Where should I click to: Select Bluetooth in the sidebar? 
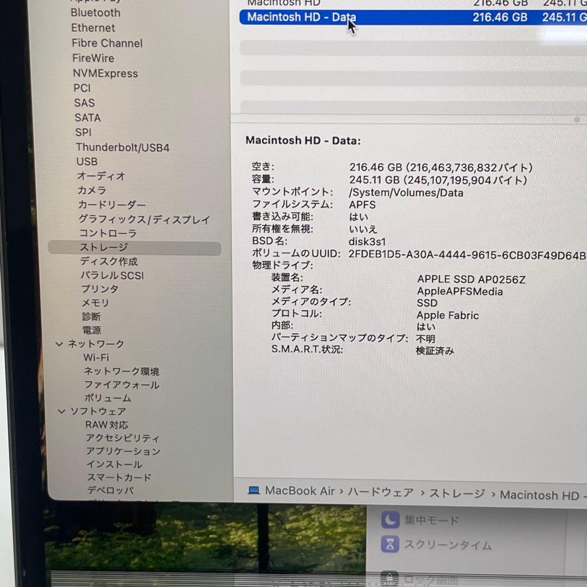[x=95, y=13]
